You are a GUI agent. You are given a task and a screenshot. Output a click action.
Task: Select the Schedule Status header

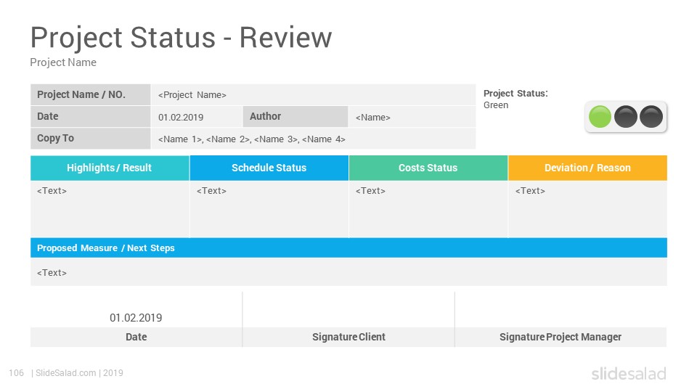coord(269,168)
